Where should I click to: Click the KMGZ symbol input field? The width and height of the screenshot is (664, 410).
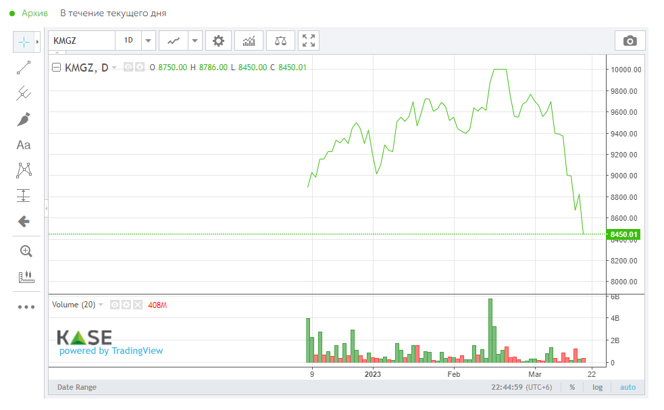tap(81, 41)
